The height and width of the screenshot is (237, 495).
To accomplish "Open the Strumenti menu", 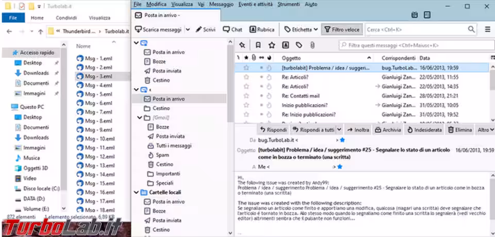I will [x=288, y=4].
